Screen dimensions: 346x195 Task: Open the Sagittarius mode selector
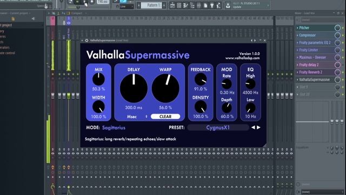pyautogui.click(x=114, y=128)
